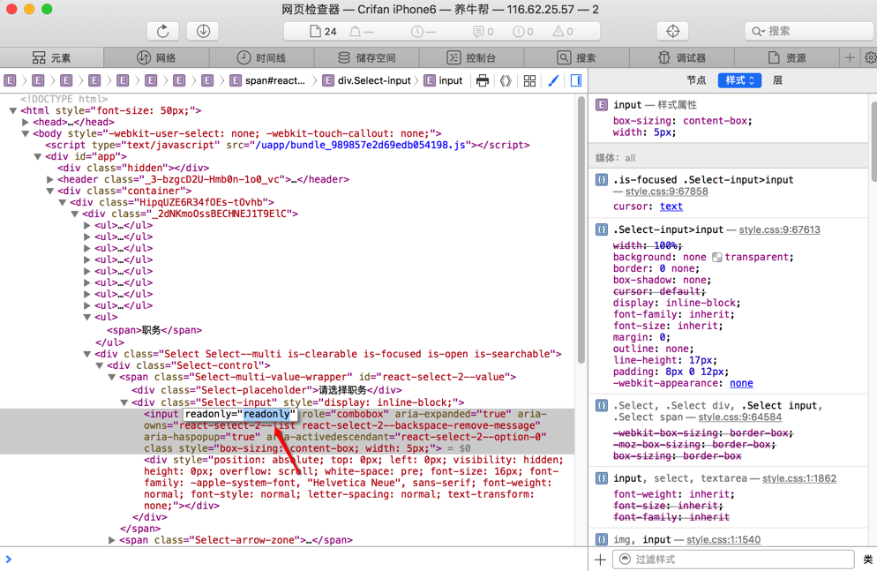Switch sidebar to Node panel (节点)
Screen dimensions: 877x571
696,80
